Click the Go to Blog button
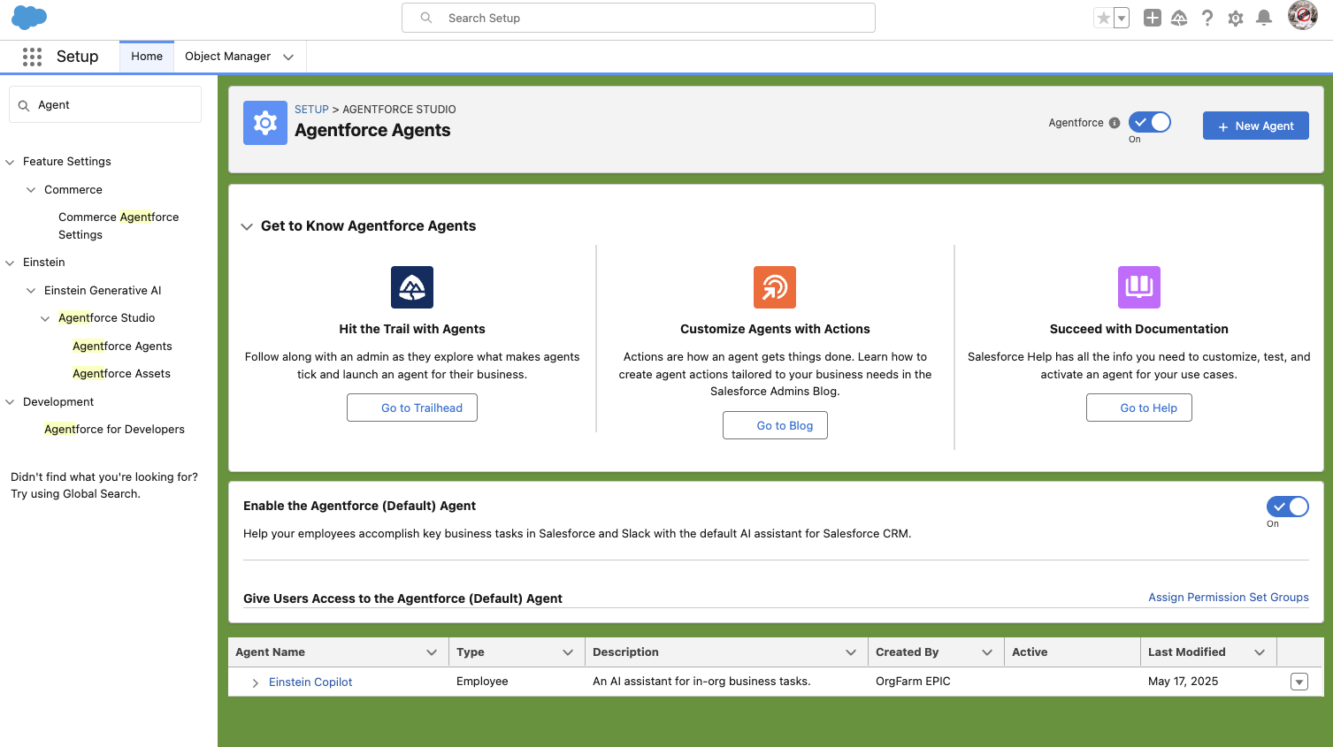 click(x=775, y=425)
